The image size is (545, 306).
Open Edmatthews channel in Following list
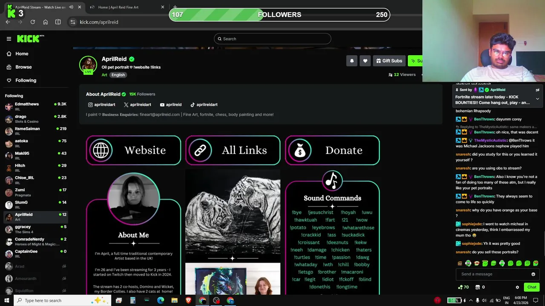pyautogui.click(x=35, y=106)
